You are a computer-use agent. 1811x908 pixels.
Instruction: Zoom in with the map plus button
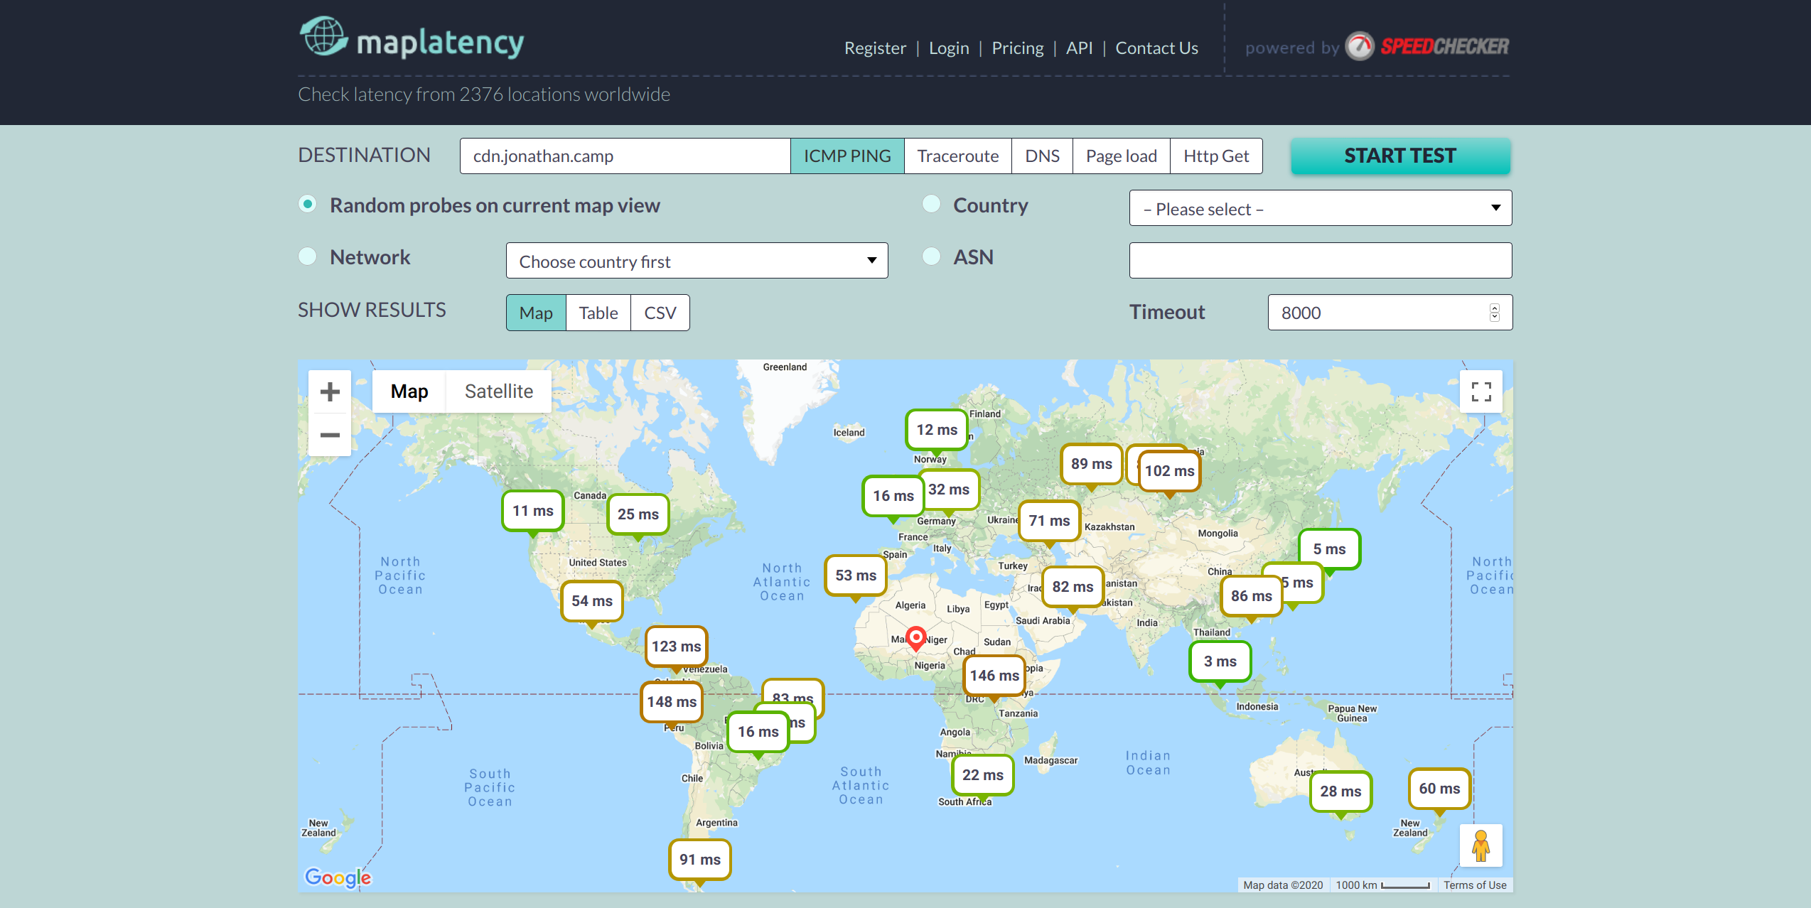click(330, 391)
